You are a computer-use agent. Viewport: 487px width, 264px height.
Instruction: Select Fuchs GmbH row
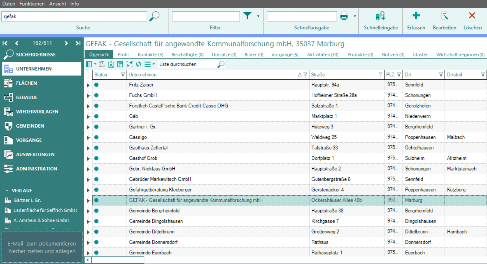coord(290,95)
